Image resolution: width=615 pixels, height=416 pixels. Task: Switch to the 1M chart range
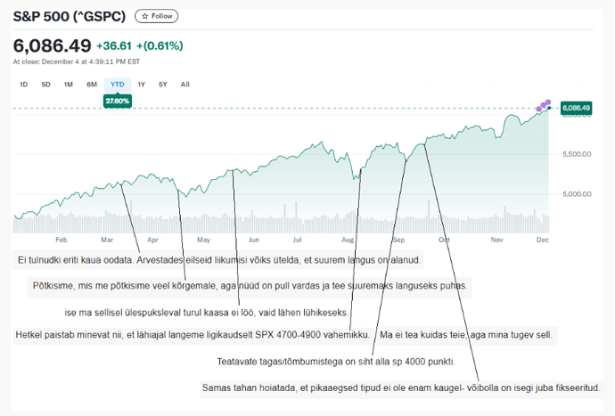69,85
